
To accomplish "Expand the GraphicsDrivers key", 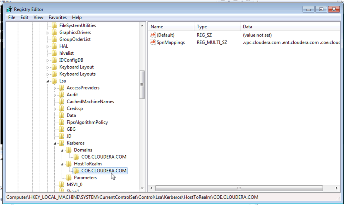I will 48,33.
